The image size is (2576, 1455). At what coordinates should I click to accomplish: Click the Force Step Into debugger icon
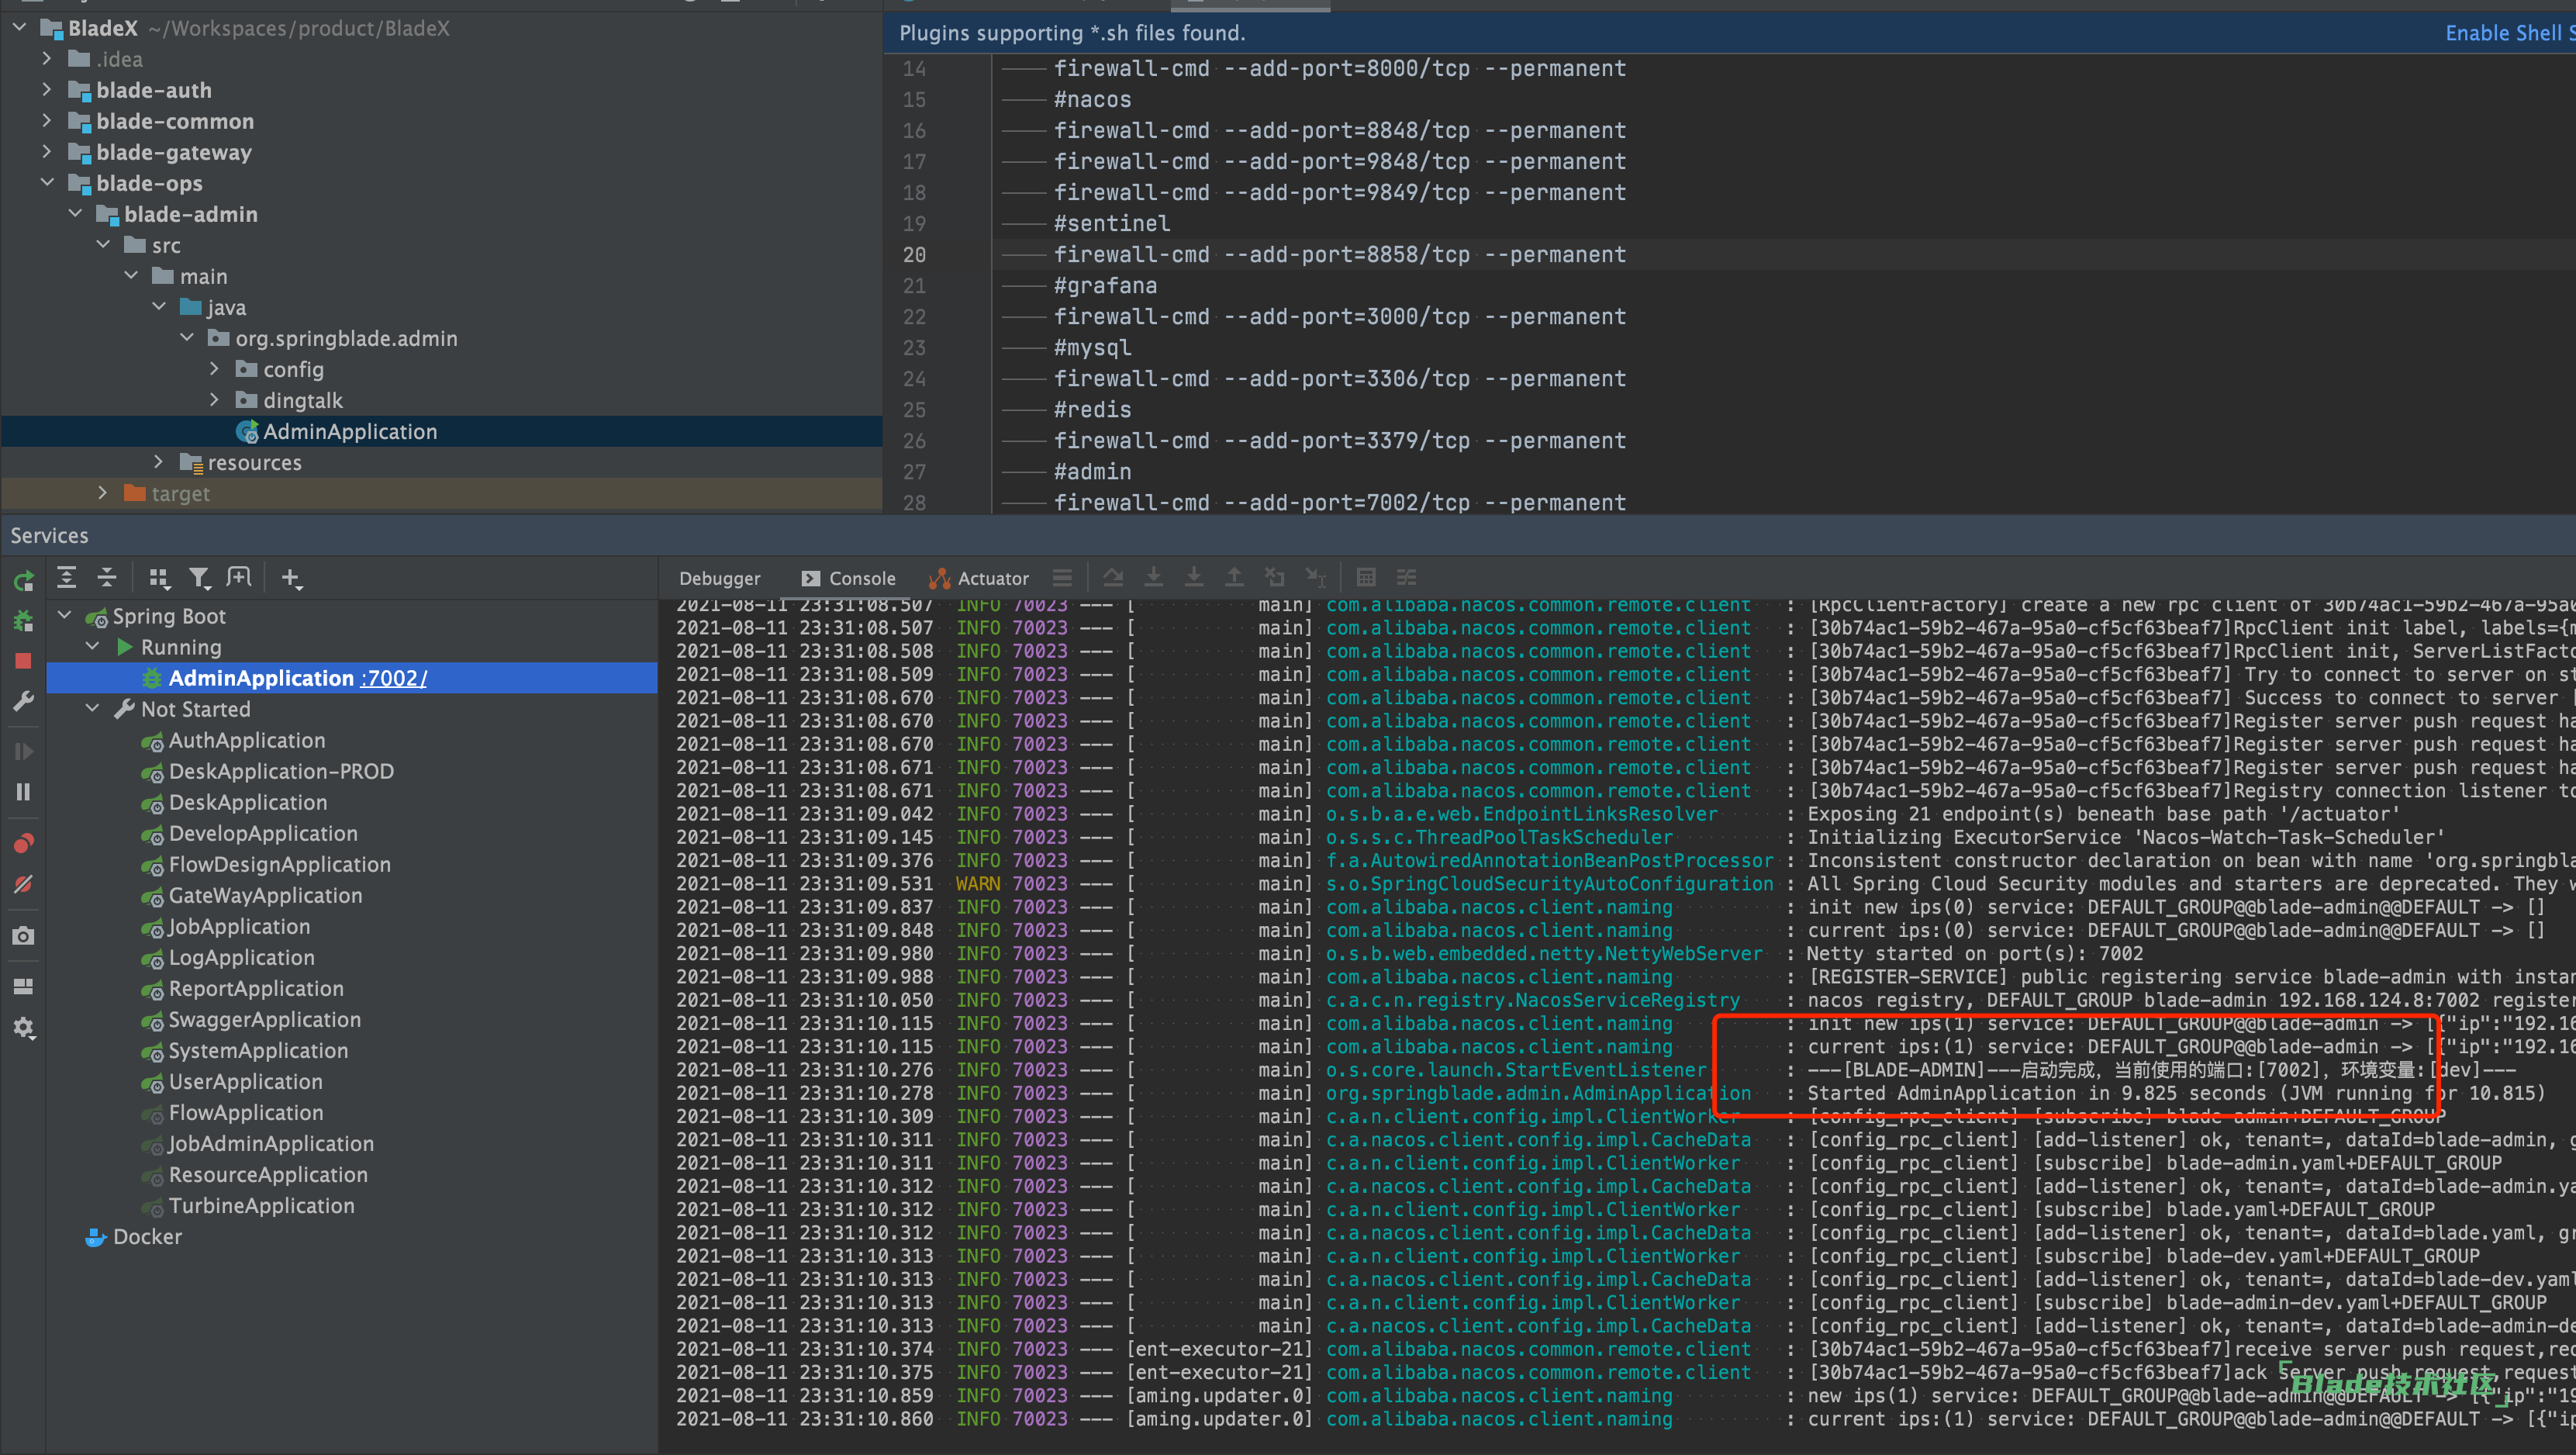[1194, 578]
